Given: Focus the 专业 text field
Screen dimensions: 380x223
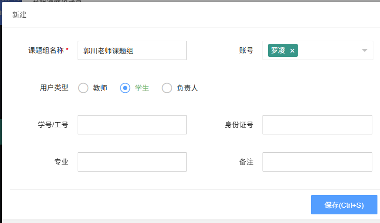Looking at the screenshot, I should tap(132, 162).
